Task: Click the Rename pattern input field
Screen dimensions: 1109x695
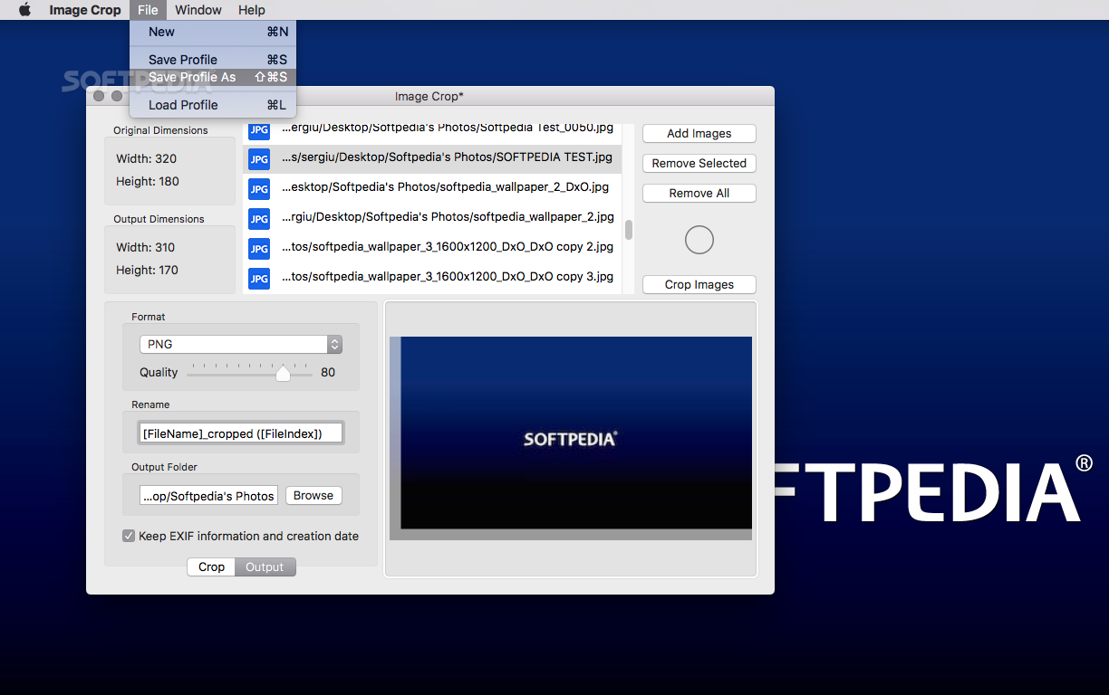Action: pos(241,433)
